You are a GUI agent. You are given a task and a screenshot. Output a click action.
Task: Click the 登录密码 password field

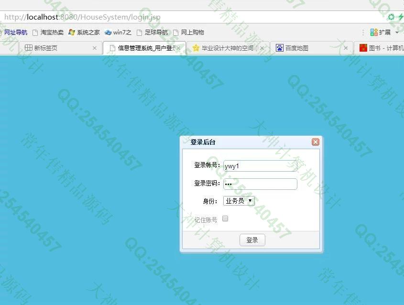260,184
